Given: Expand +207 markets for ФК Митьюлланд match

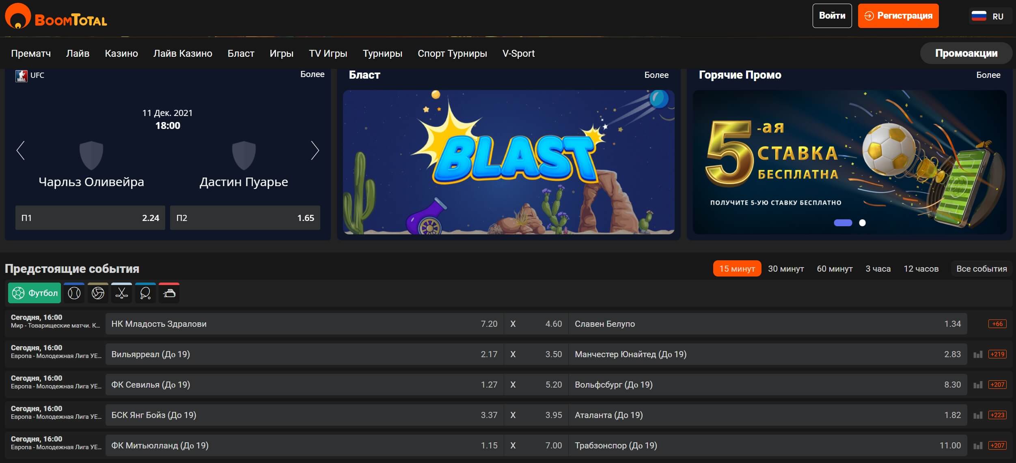Looking at the screenshot, I should (x=997, y=445).
